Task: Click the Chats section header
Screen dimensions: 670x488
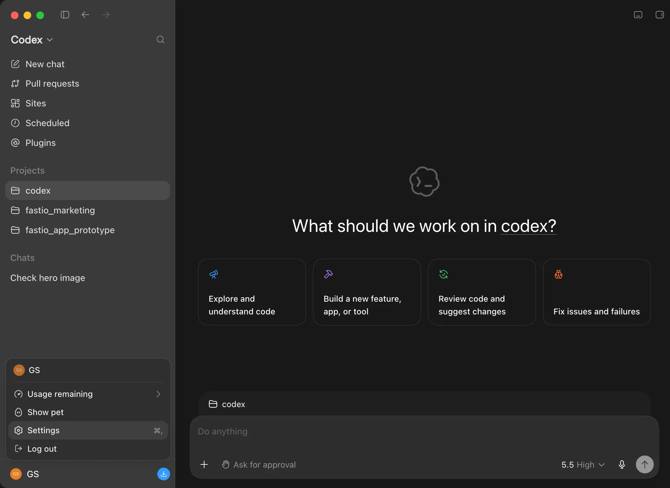Action: pyautogui.click(x=22, y=258)
